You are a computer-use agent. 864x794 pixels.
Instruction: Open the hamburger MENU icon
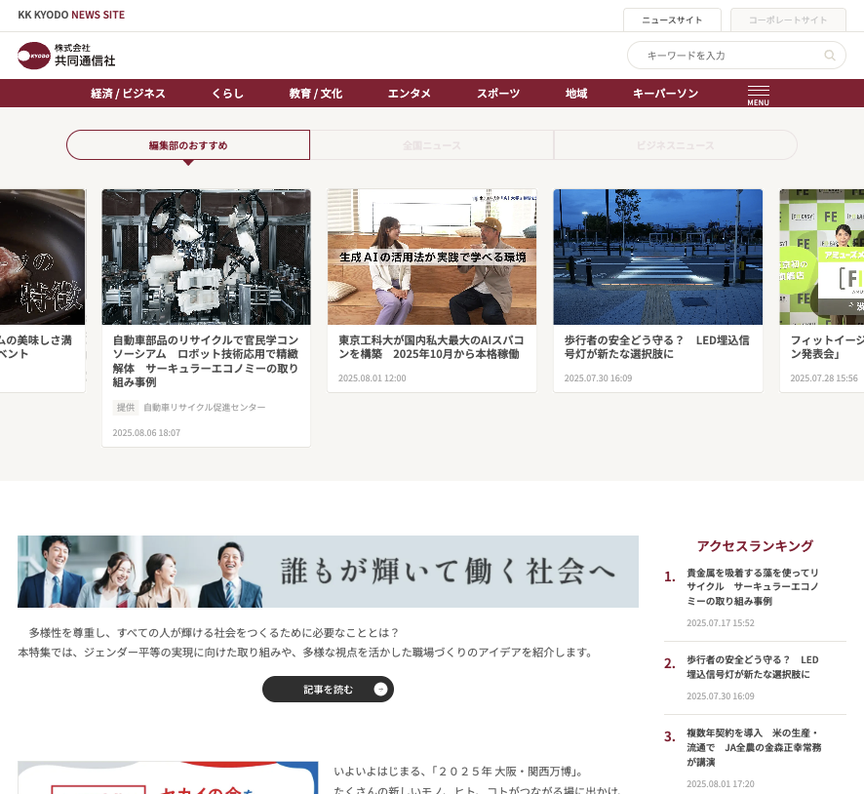point(759,96)
